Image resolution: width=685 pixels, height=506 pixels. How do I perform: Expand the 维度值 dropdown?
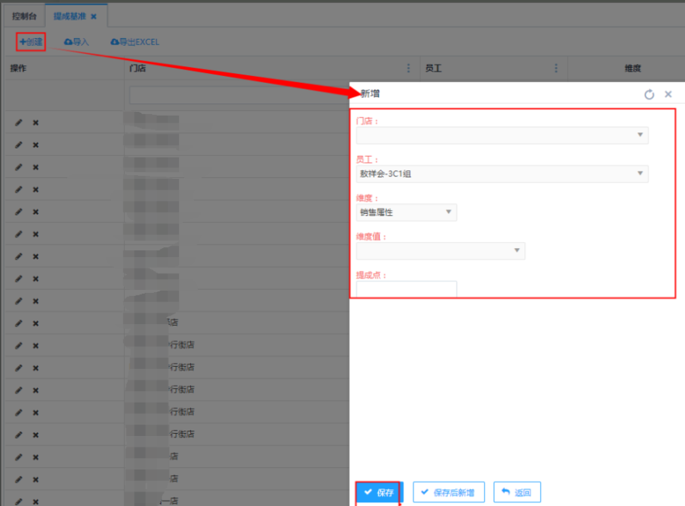point(440,251)
